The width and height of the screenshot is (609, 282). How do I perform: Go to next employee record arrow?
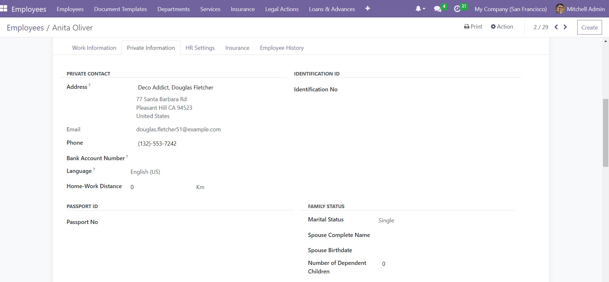click(x=565, y=27)
